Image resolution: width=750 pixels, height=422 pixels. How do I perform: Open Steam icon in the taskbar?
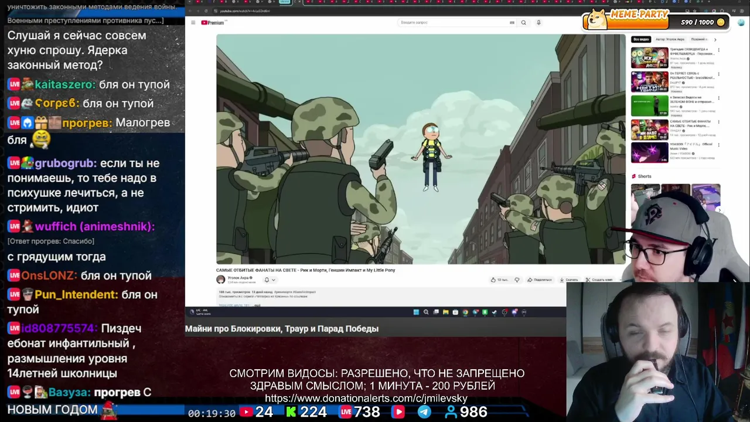pyautogui.click(x=495, y=312)
